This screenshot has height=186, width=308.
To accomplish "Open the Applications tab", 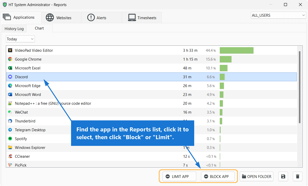I will [x=21, y=17].
